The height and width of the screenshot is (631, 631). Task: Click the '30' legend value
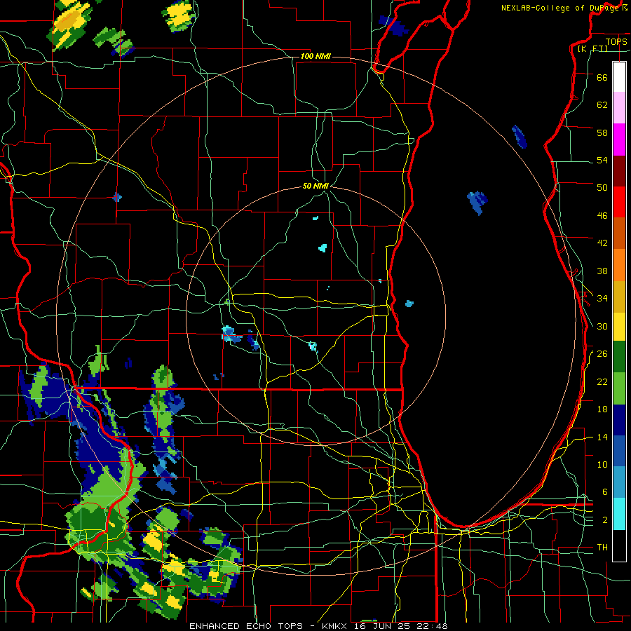coord(602,326)
